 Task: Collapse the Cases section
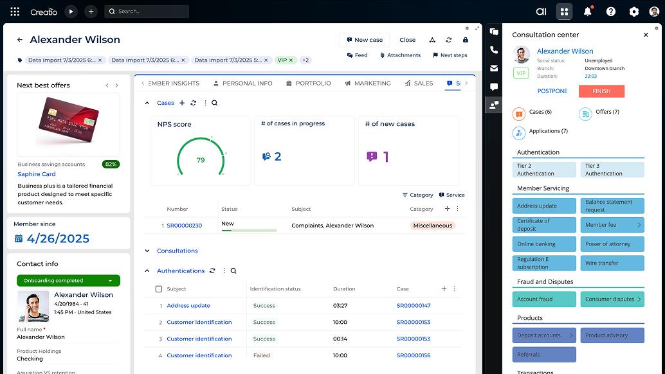click(x=147, y=102)
